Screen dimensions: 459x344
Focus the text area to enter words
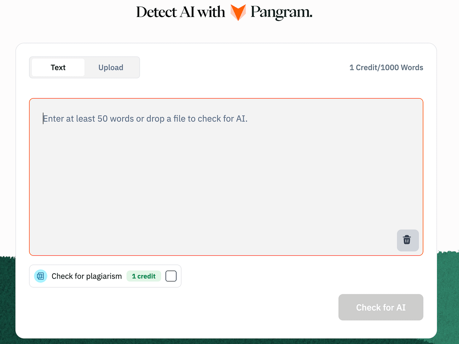[226, 177]
